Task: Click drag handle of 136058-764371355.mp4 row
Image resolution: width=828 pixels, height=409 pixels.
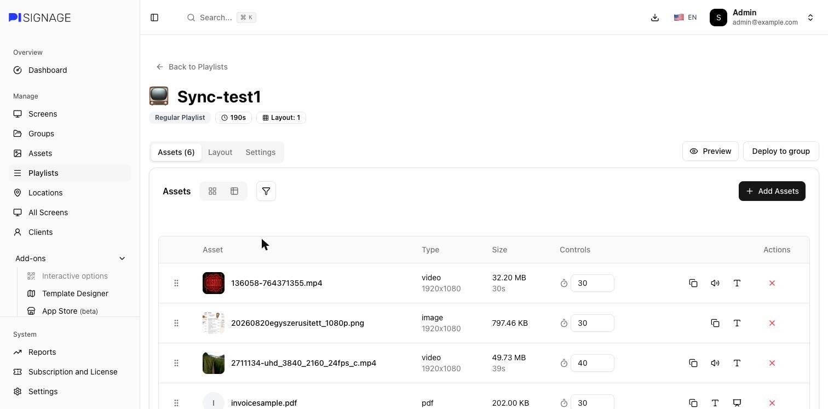Action: (x=176, y=283)
